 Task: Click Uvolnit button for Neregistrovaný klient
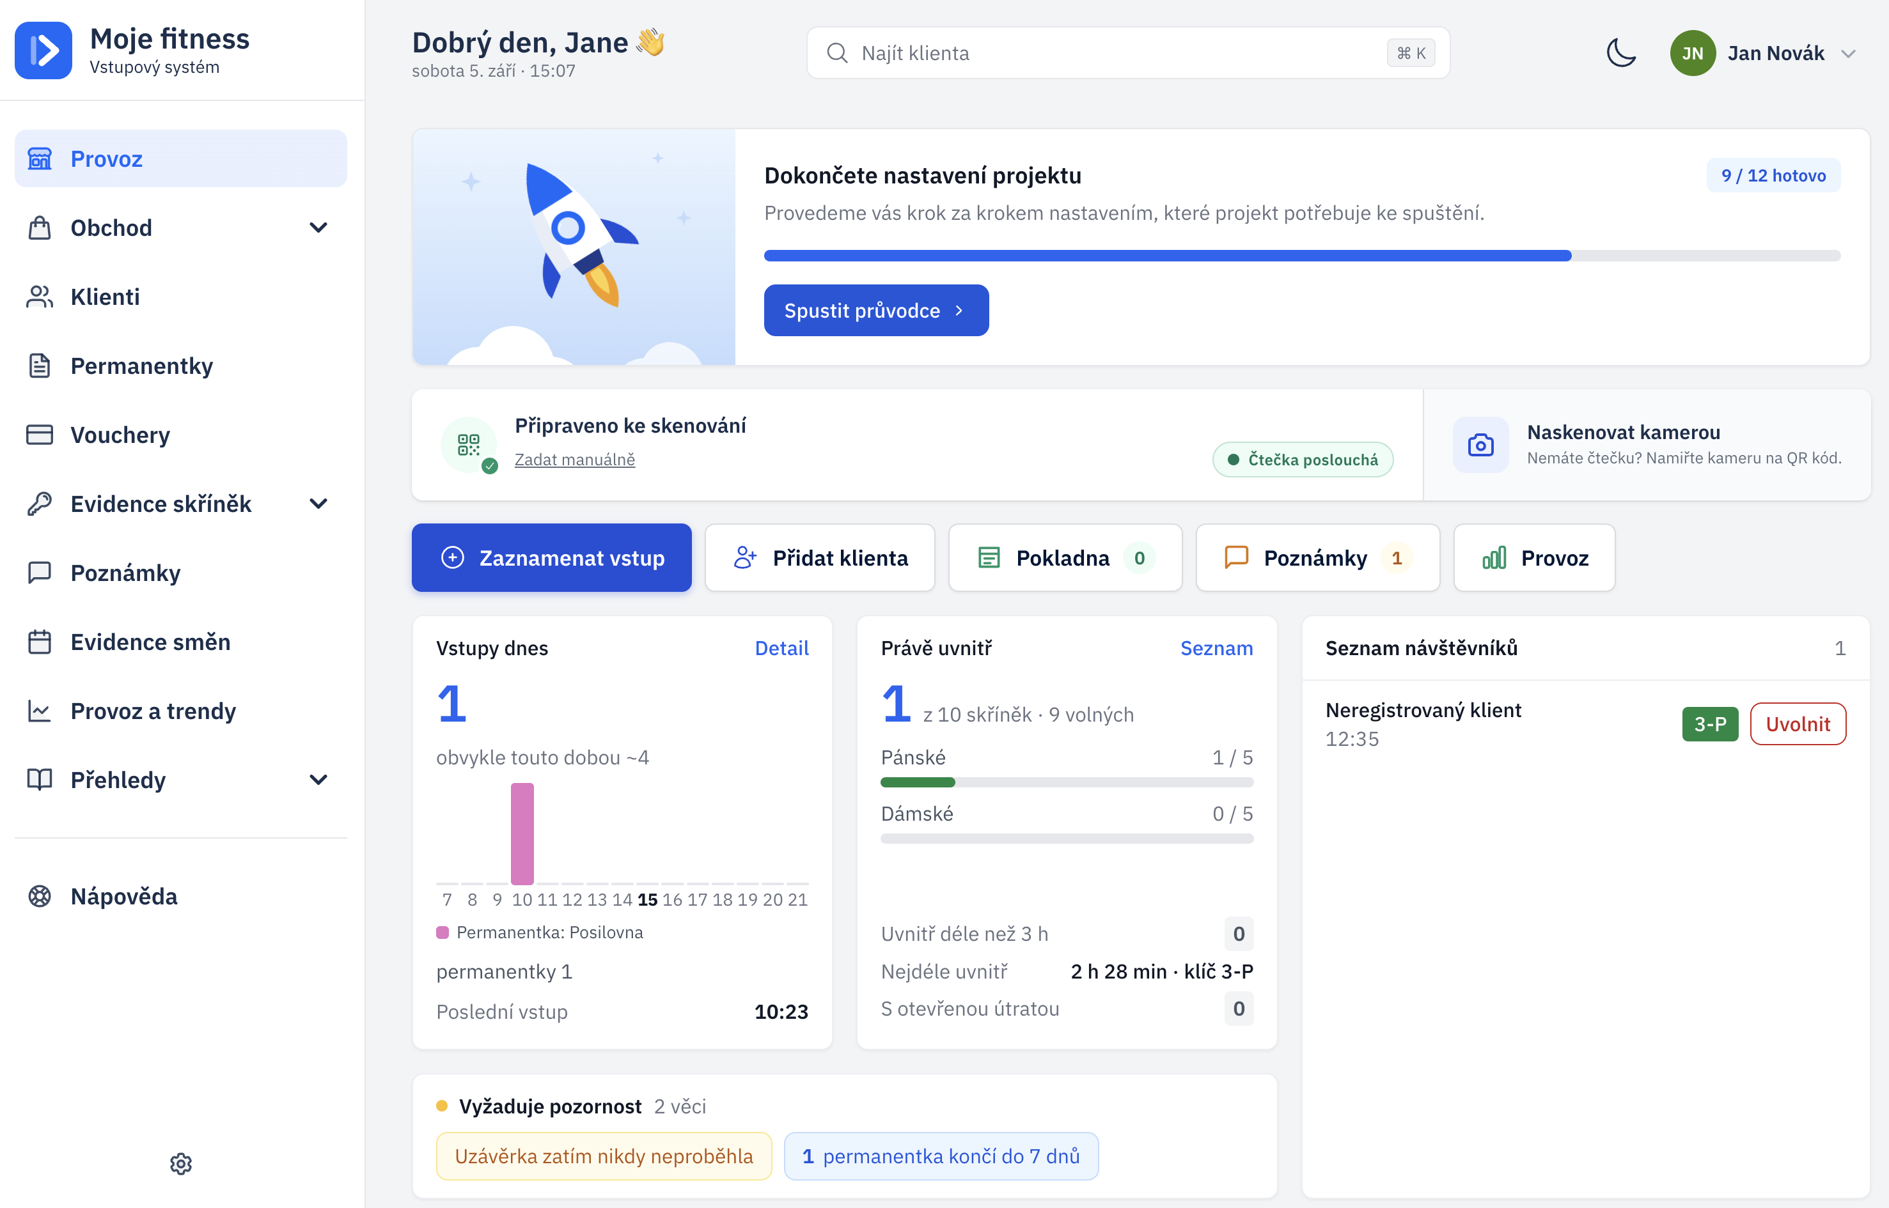point(1798,724)
